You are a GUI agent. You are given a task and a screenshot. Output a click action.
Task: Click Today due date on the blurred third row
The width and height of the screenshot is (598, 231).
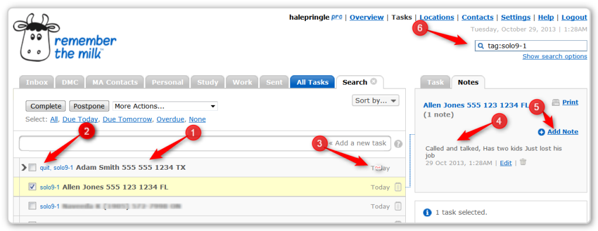(x=380, y=206)
